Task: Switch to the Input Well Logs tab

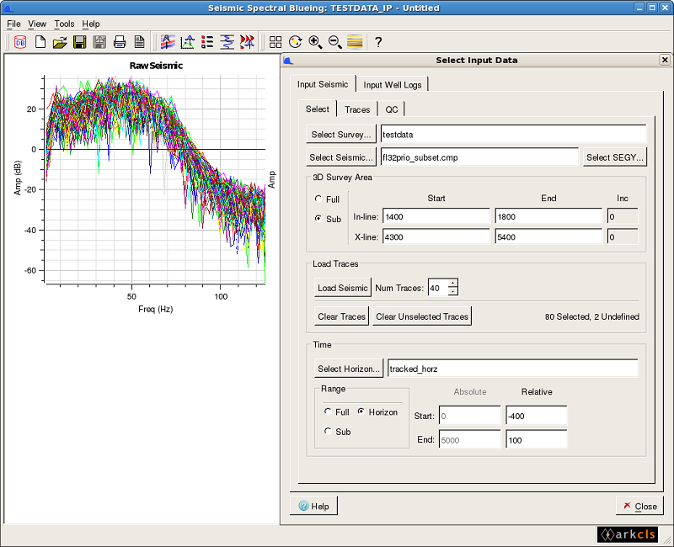Action: [393, 84]
